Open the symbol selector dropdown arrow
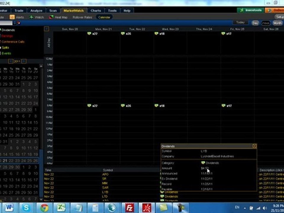284x213 pixels. point(15,23)
